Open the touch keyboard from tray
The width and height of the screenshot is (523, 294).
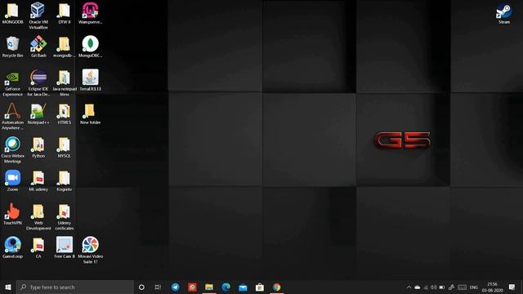(462, 287)
